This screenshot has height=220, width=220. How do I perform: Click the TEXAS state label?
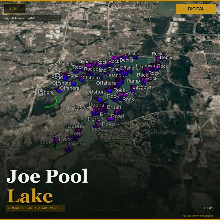coord(208,208)
